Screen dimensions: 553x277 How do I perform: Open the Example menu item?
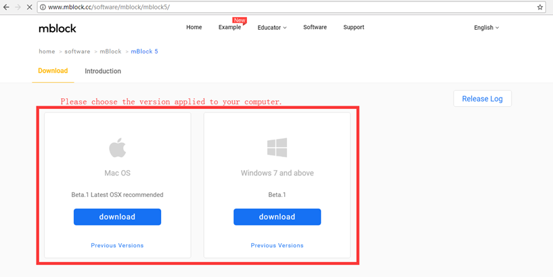pos(229,27)
